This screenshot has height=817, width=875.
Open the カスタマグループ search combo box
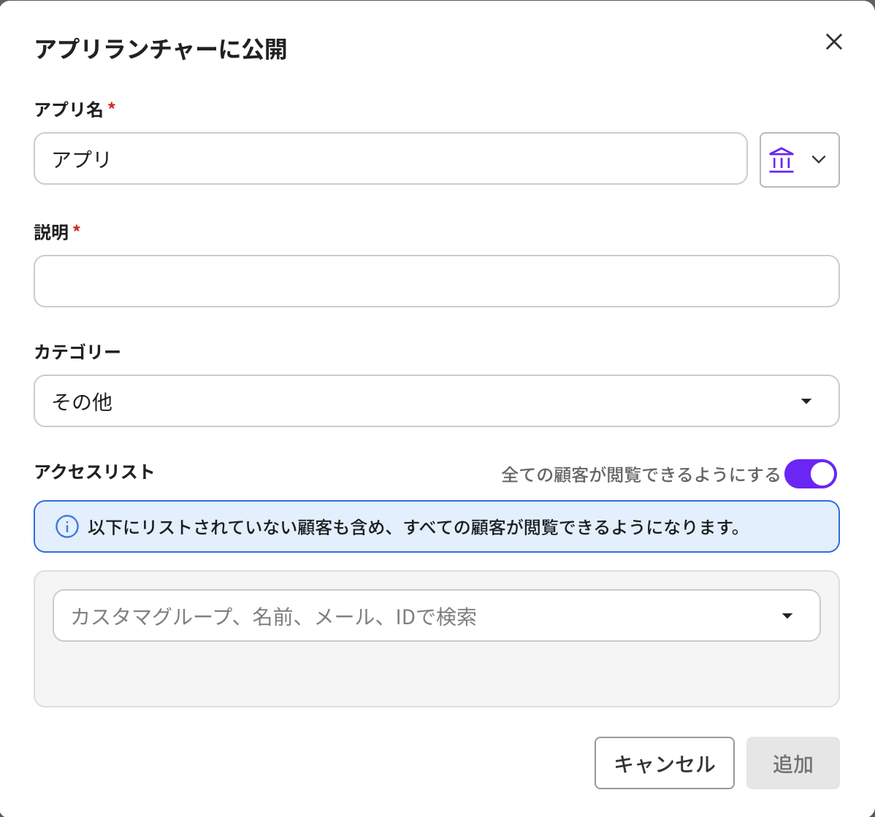416,615
